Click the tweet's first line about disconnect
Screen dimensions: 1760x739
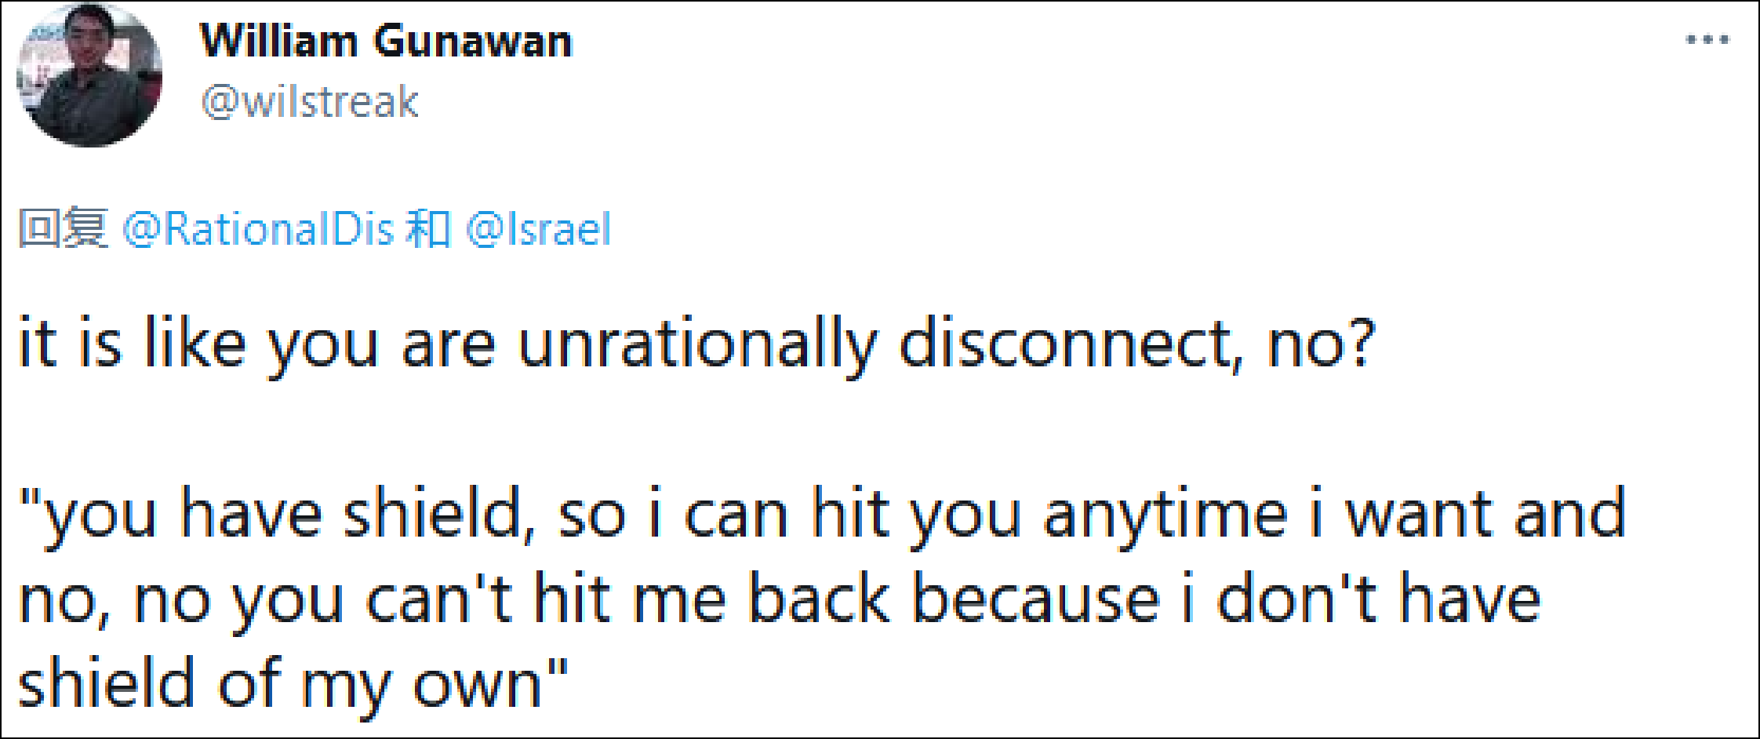[x=695, y=344]
